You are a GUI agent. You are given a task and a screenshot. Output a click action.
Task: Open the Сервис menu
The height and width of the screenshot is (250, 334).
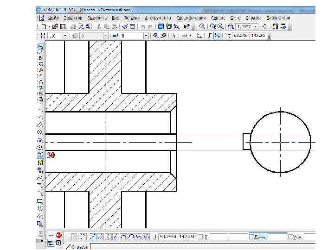218,18
